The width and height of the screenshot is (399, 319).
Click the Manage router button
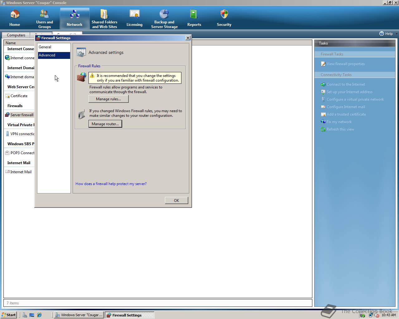click(x=105, y=124)
